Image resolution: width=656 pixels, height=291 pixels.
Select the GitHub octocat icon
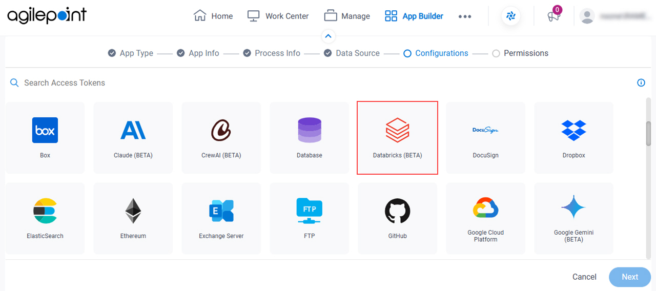tap(398, 211)
